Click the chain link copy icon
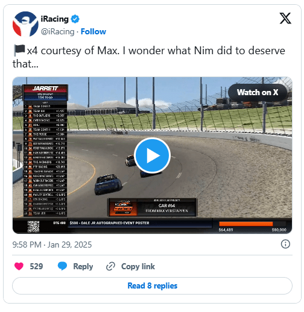Viewport: 304px width, 312px height. [110, 266]
